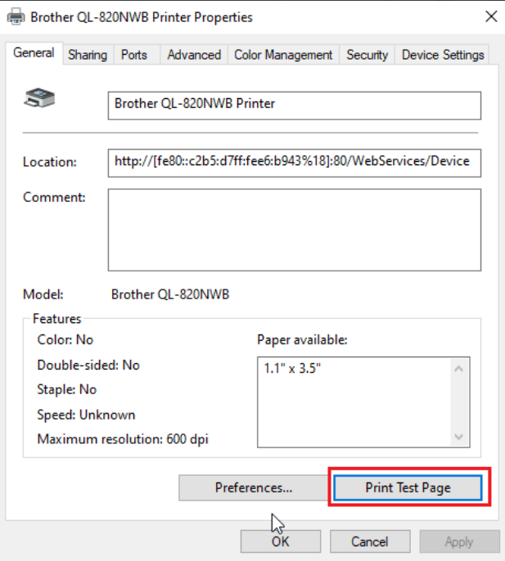Click the Apply button
This screenshot has height=561, width=505.
[x=459, y=541]
